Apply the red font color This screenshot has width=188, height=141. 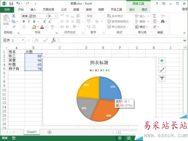click(x=42, y=27)
